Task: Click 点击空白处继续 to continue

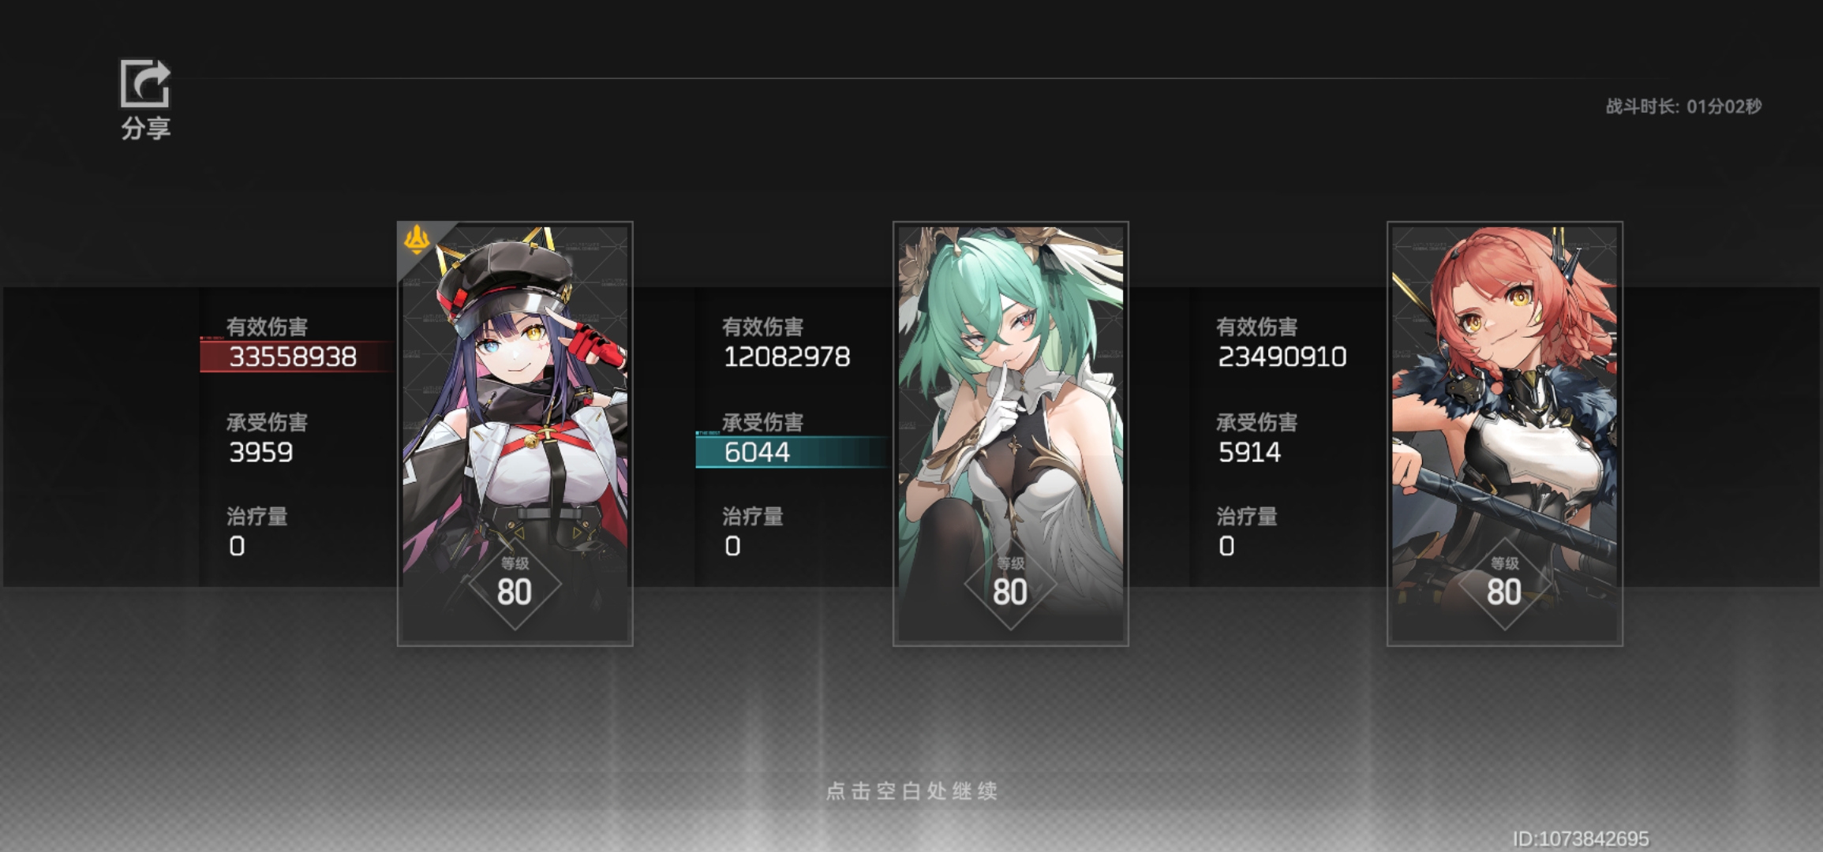Action: tap(911, 791)
